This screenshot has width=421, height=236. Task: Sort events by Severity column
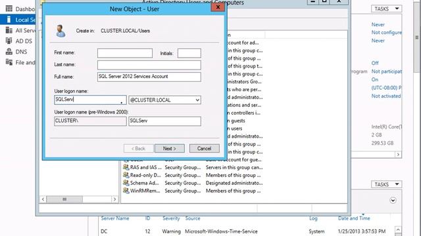coord(171,218)
